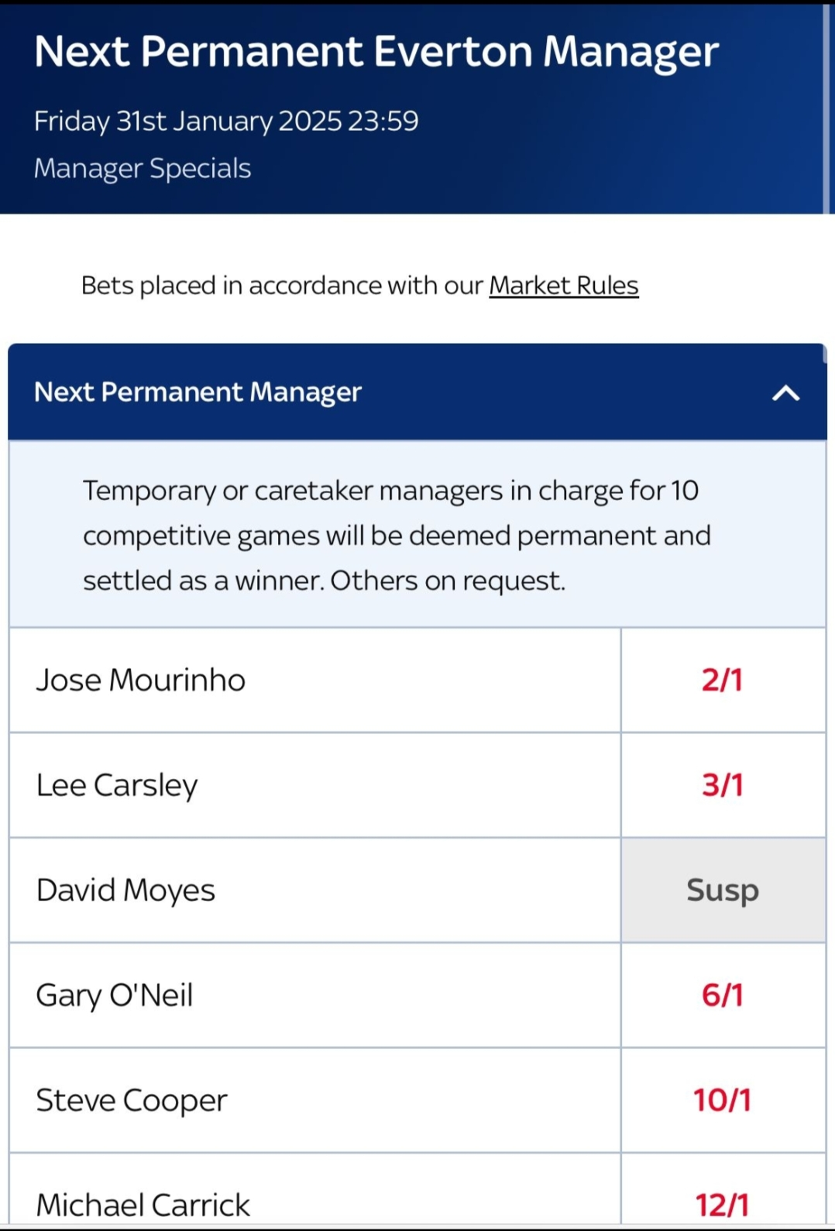This screenshot has width=835, height=1231.
Task: Select the 12/1 Michael Carrick price
Action: click(723, 1204)
